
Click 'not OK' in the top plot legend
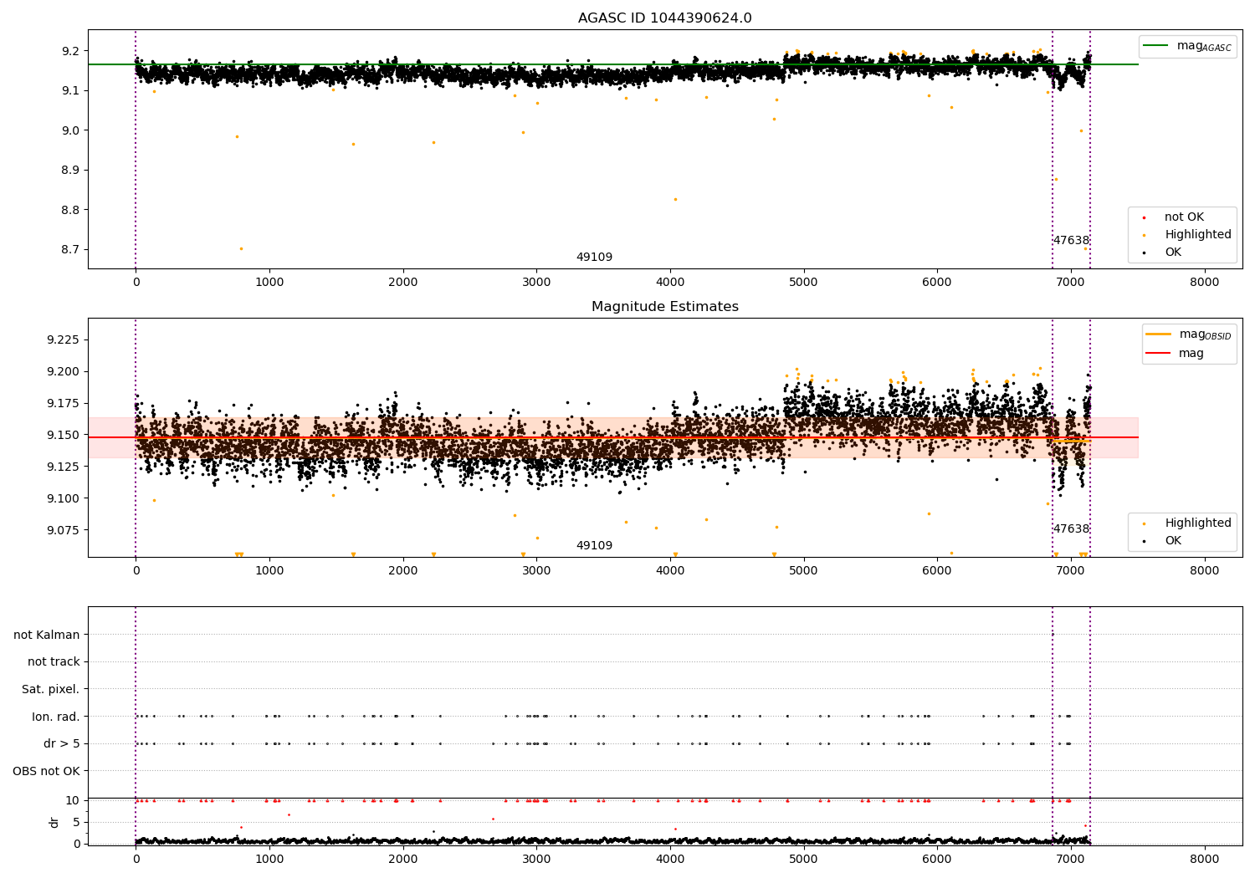point(1183,217)
